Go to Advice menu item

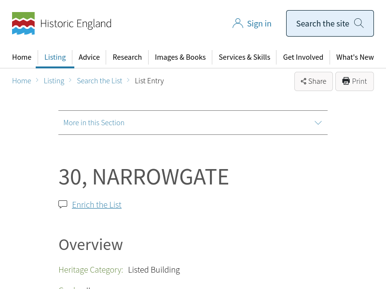point(89,57)
